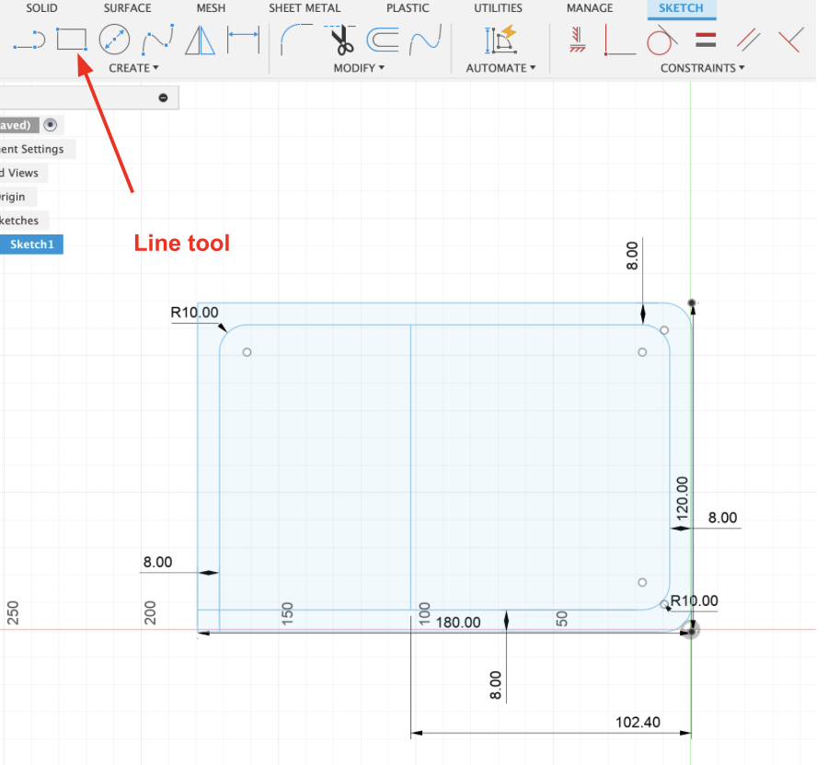Viewport: 828px width, 765px height.
Task: Open the MODIFY dropdown menu
Action: [359, 68]
